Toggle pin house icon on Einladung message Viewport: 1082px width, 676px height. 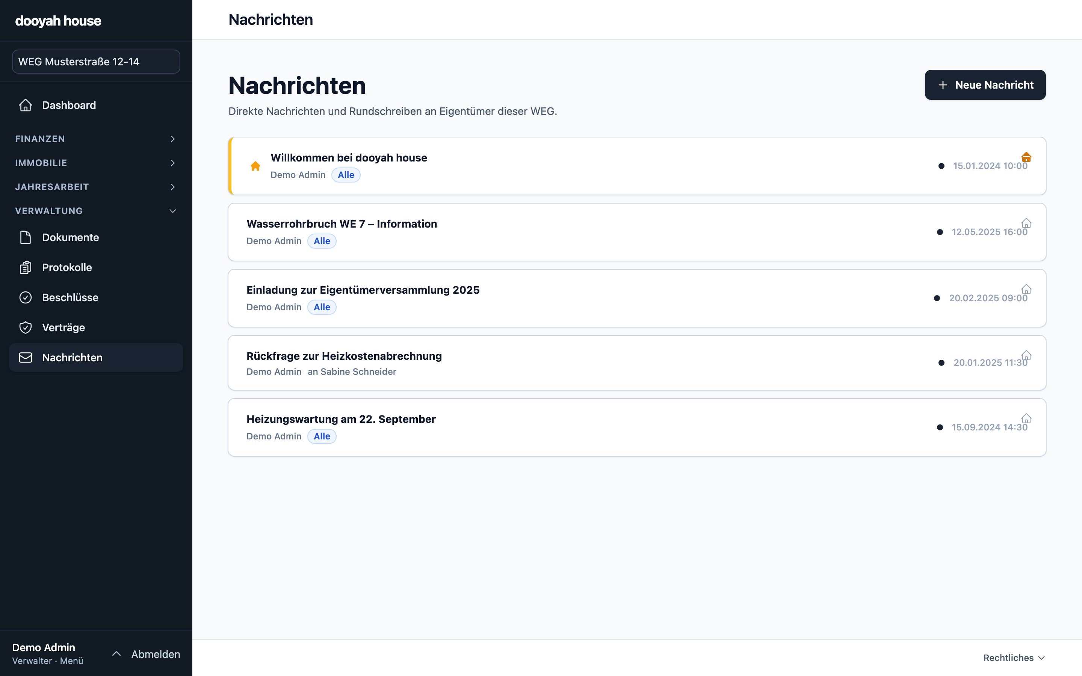[1026, 289]
